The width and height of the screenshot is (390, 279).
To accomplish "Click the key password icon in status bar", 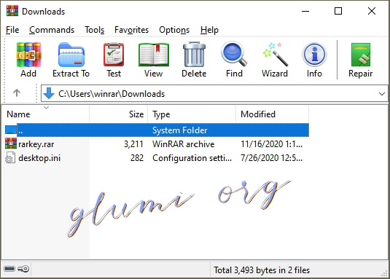I will (x=23, y=269).
